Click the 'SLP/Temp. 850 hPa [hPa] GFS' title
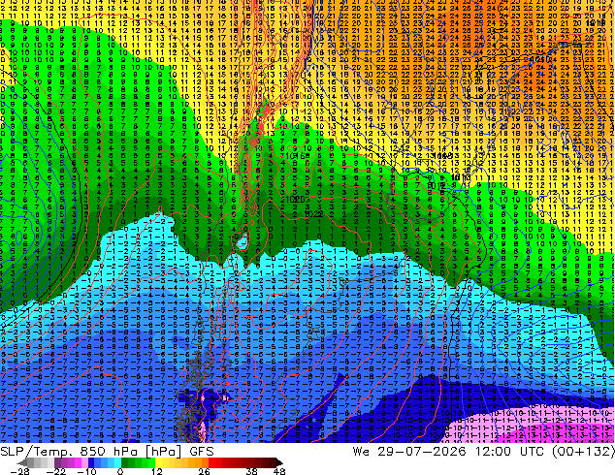 pos(107,452)
